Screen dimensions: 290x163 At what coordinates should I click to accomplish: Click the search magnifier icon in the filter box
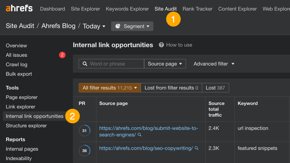(85, 64)
